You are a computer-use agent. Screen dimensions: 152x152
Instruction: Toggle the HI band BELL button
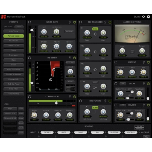pos(95,29)
